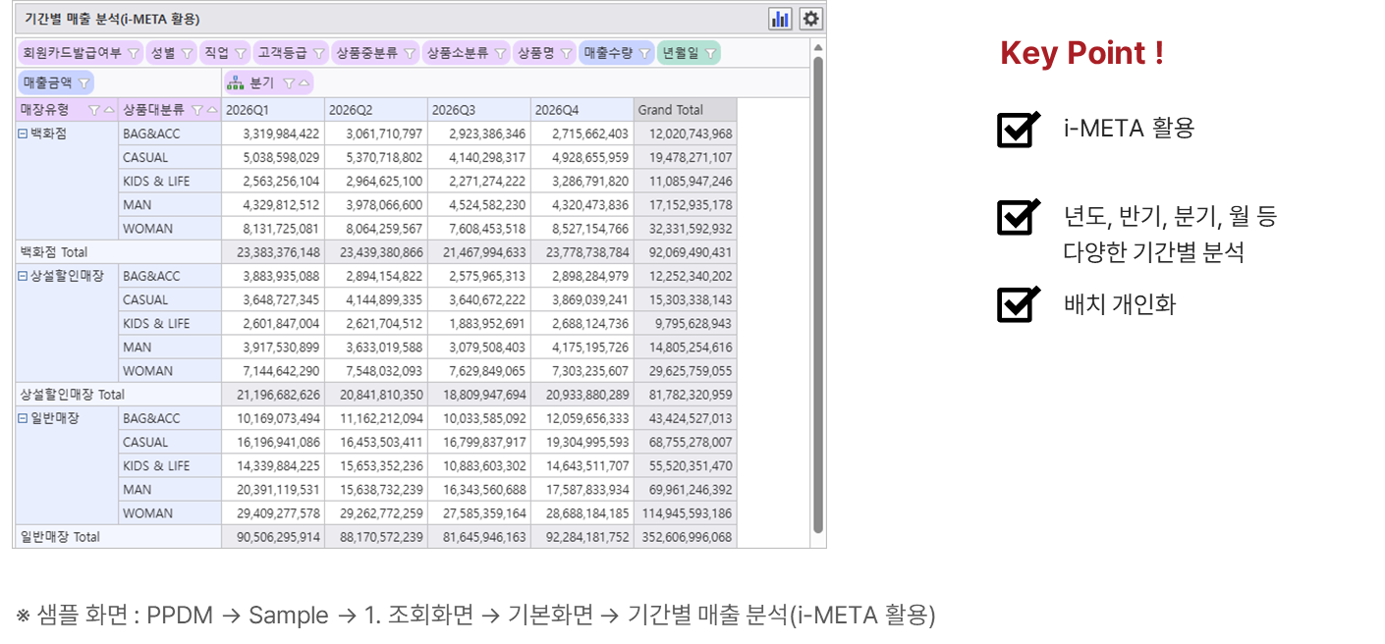Viewport: 1385px width, 644px height.
Task: Click the pivot grid vertical scrollbar
Action: tap(818, 295)
